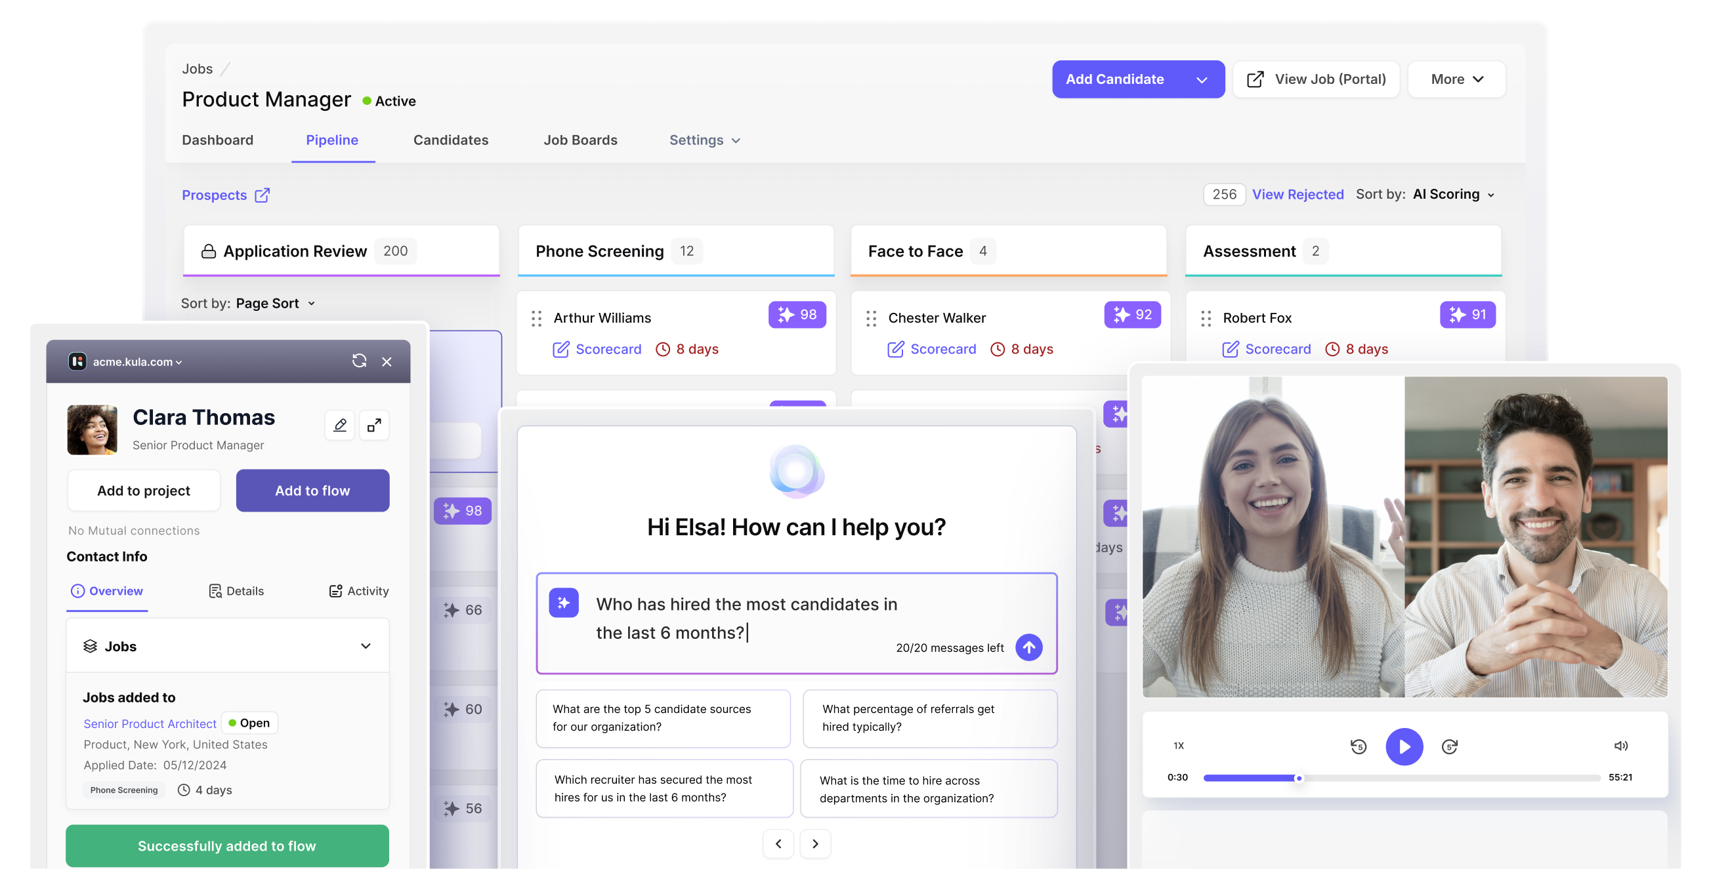This screenshot has height=869, width=1709.
Task: Click the forward 5 seconds icon
Action: [1450, 746]
